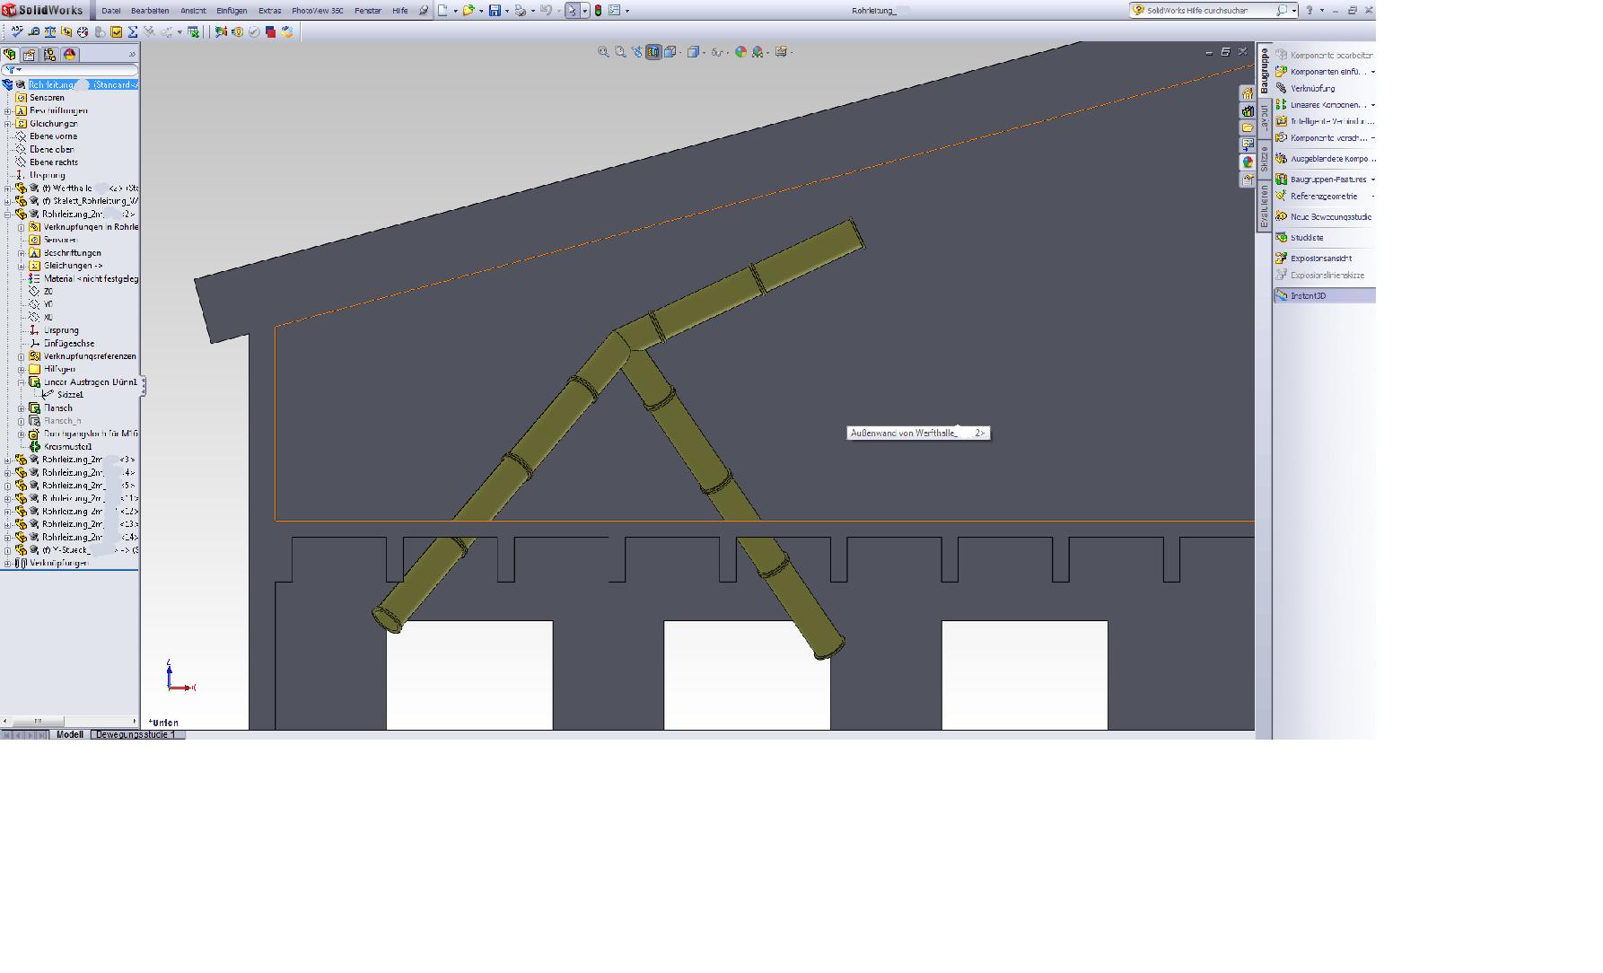
Task: Open the Baugruppen-Features dropdown arrow
Action: tap(1372, 180)
